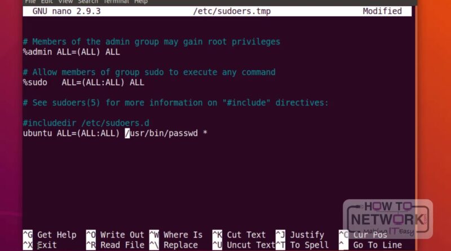Open the Search menu
This screenshot has height=251, width=451.
(x=88, y=2)
